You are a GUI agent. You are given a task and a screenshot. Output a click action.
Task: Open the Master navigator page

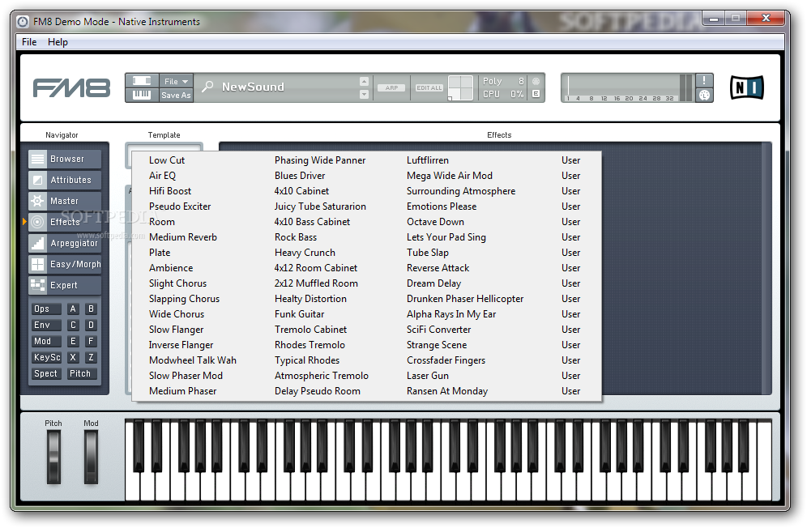pyautogui.click(x=65, y=201)
